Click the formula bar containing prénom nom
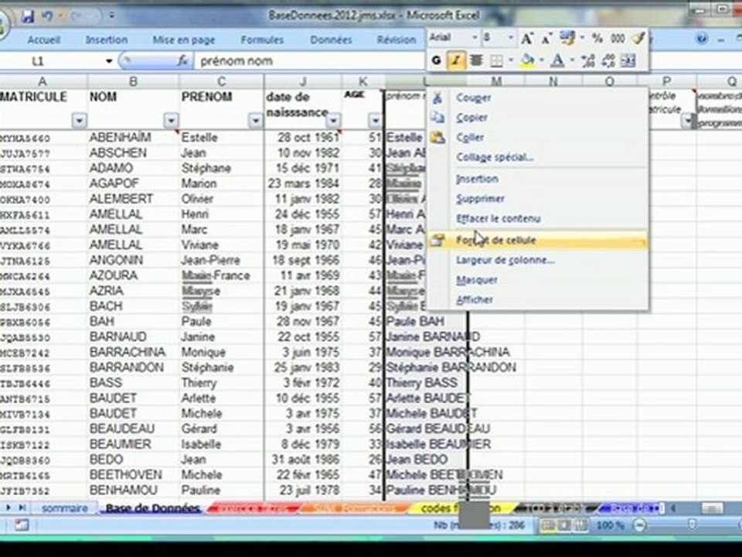 310,60
